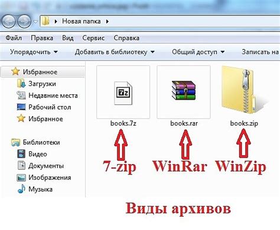Open Добавить в библиотеку dropdown

pos(115,52)
